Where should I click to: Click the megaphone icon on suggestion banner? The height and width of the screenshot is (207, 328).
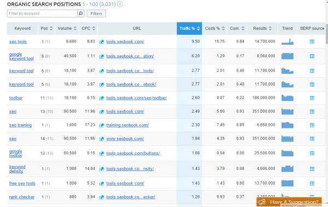tap(262, 202)
